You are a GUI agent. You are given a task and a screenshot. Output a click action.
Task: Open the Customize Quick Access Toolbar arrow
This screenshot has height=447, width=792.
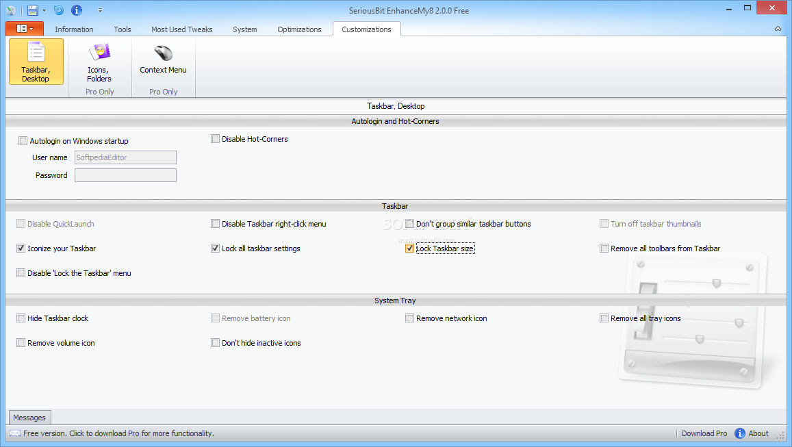(100, 10)
